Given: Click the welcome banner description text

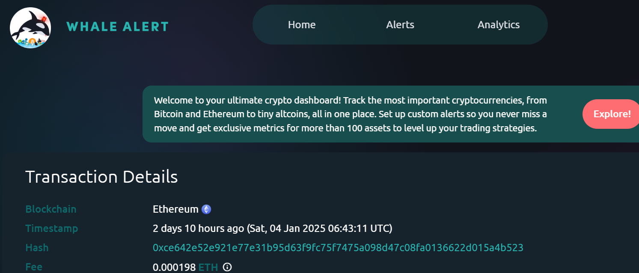Looking at the screenshot, I should coord(351,114).
